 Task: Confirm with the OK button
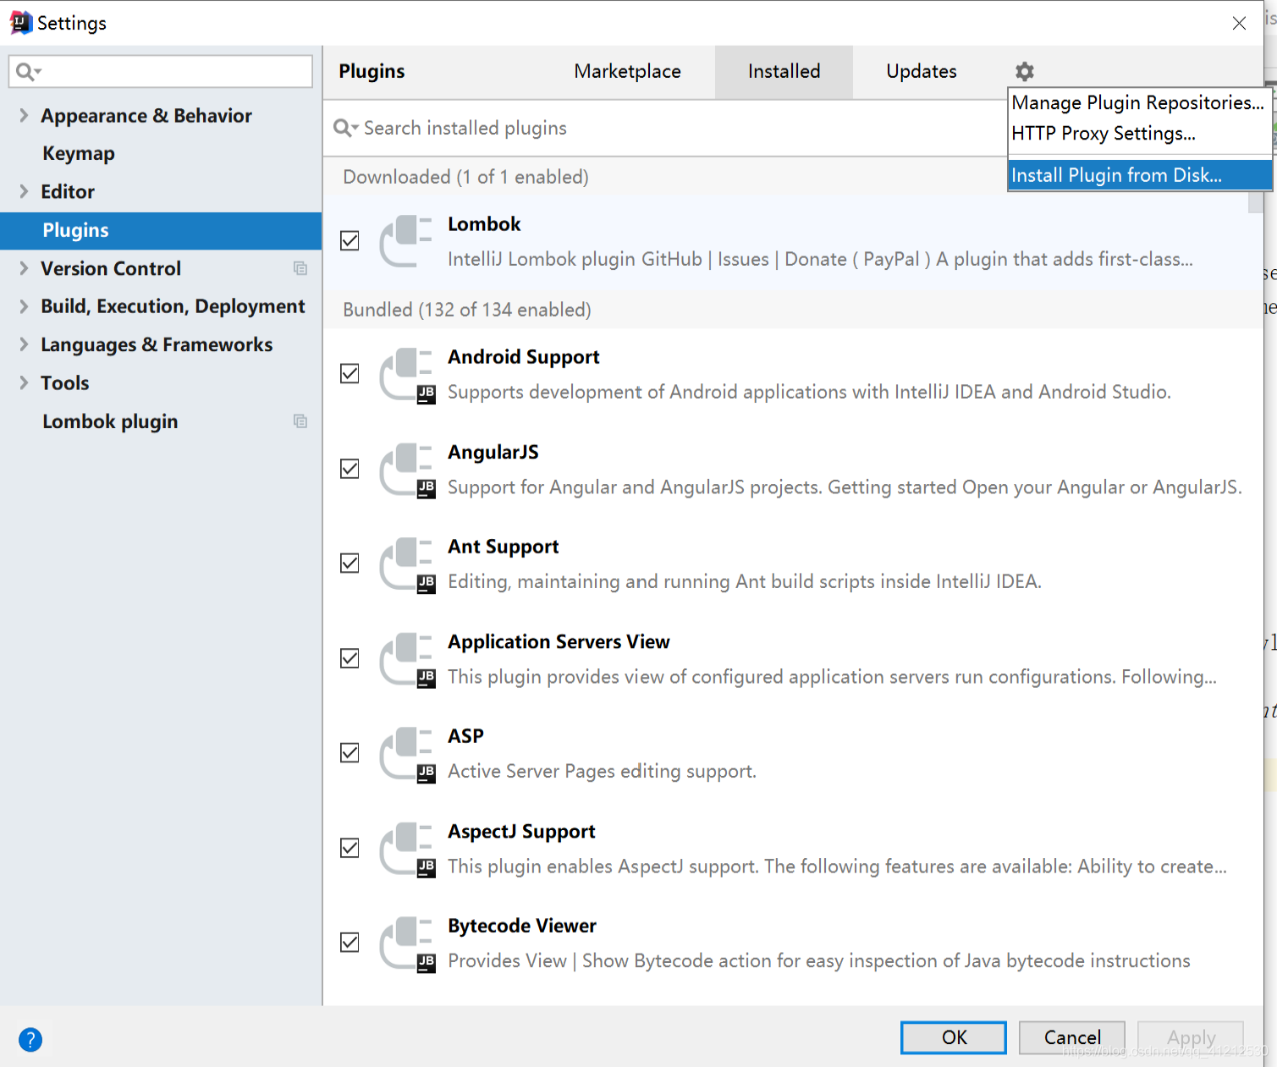click(954, 1037)
